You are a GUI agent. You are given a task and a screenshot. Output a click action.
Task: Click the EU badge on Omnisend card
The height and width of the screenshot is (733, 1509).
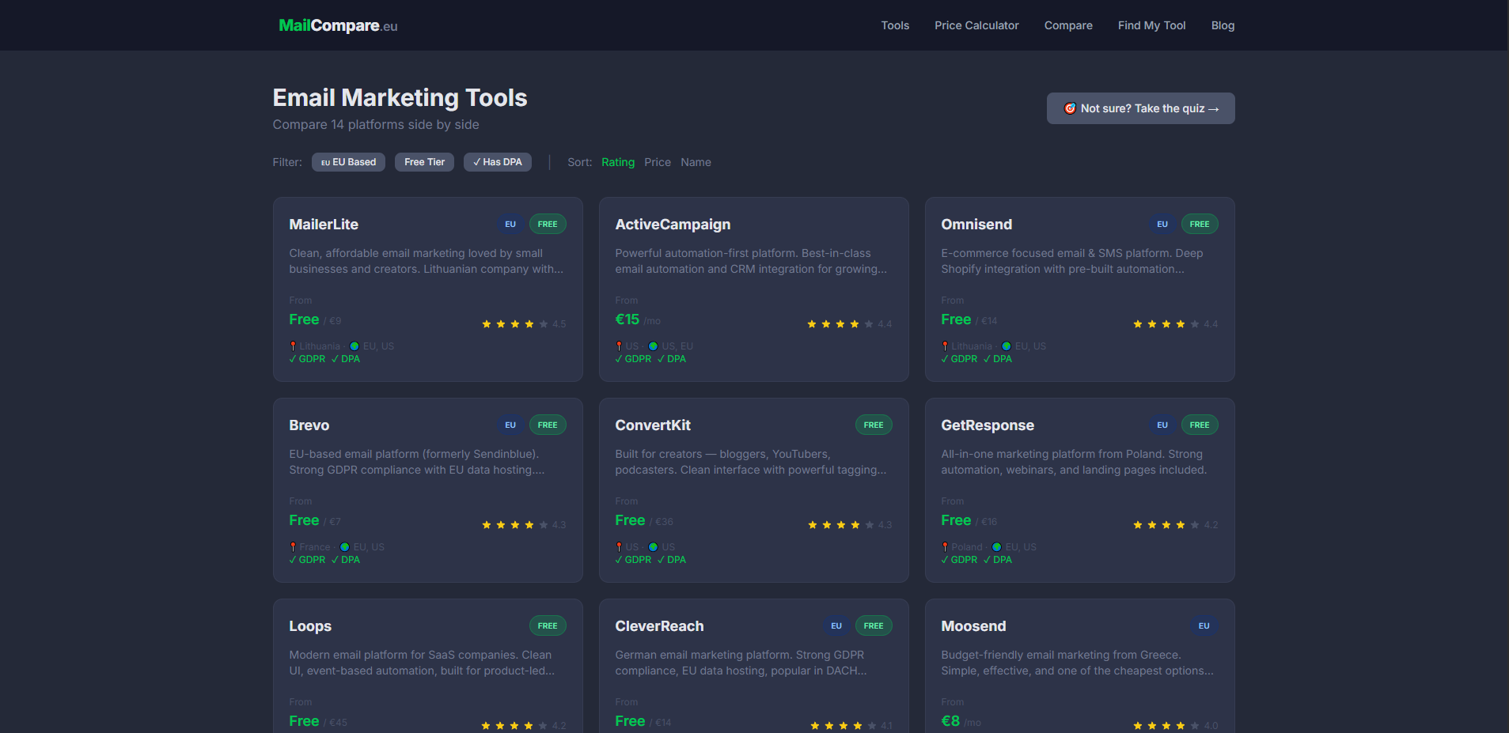(1162, 225)
